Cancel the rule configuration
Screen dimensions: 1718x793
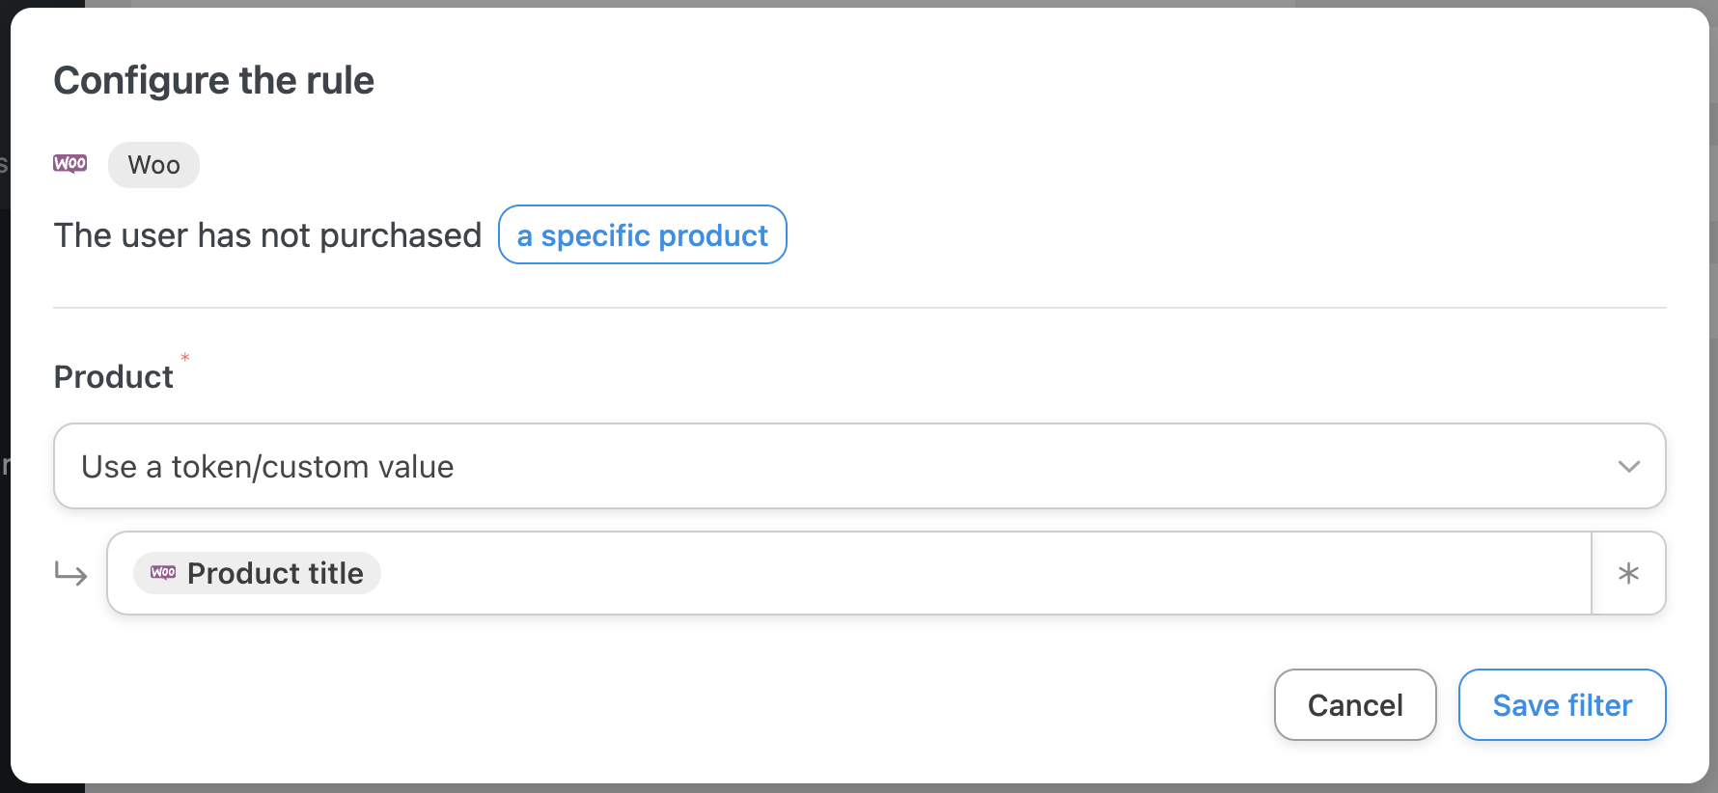[x=1354, y=705]
